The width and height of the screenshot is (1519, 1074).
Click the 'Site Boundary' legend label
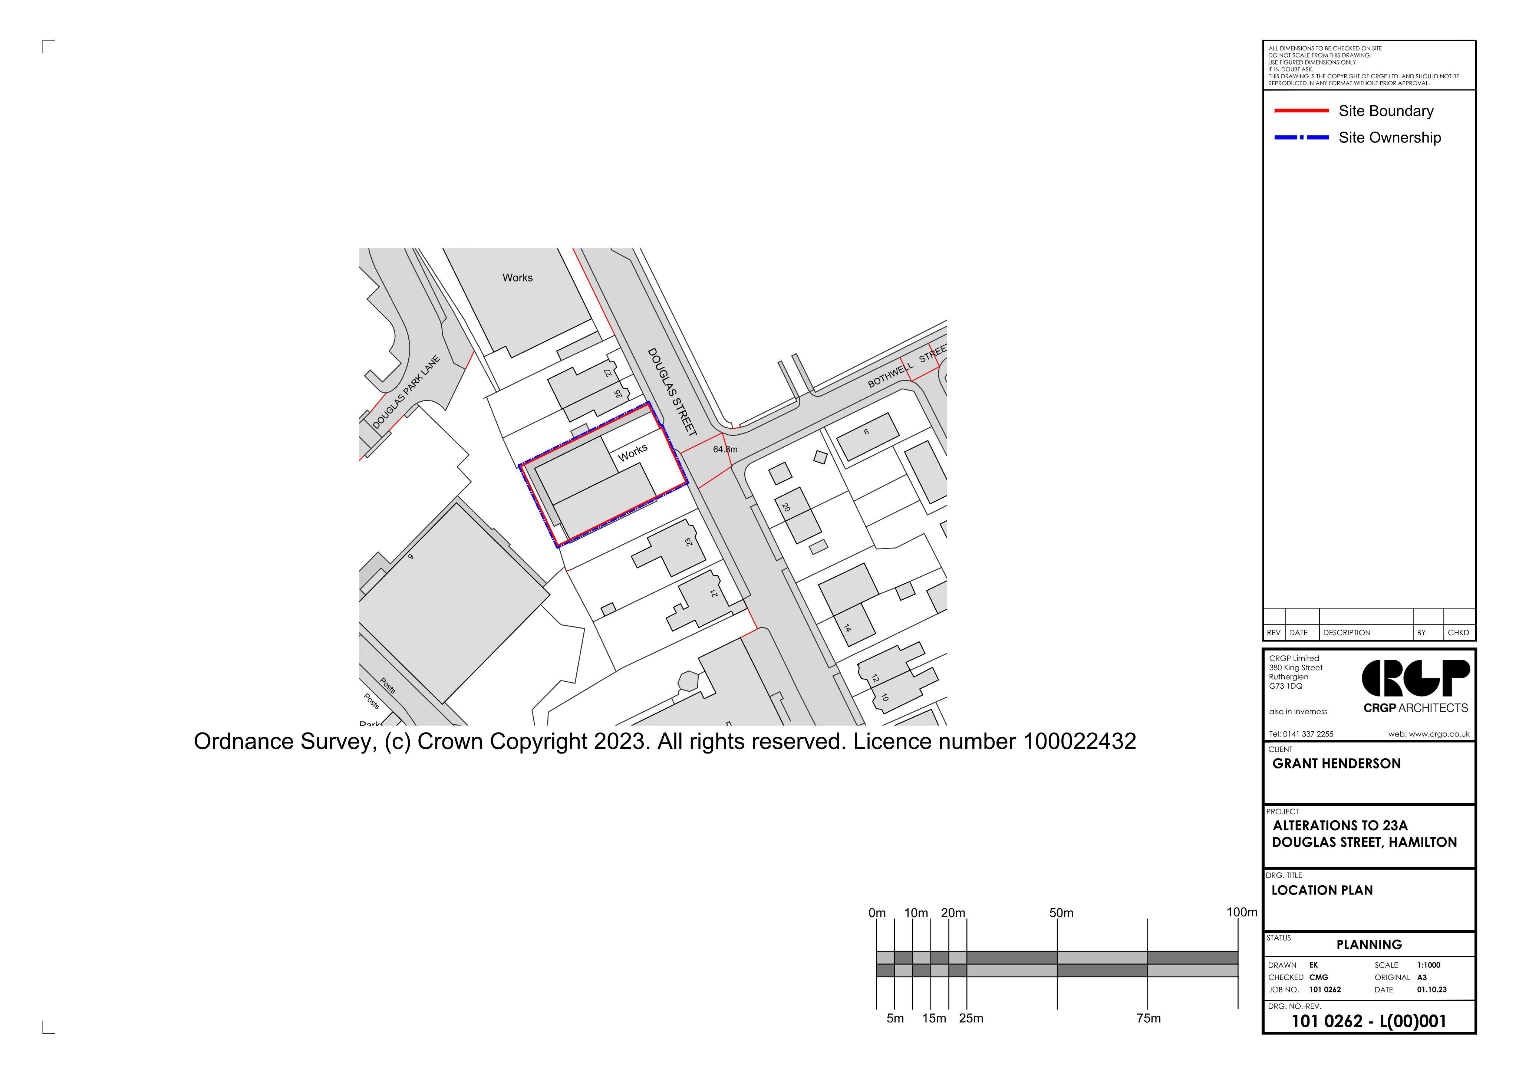coord(1386,111)
